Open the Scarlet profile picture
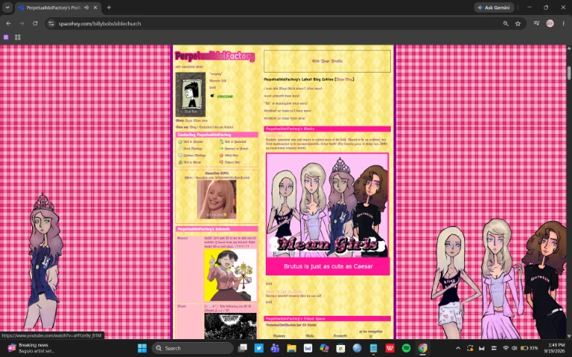 tap(190, 94)
